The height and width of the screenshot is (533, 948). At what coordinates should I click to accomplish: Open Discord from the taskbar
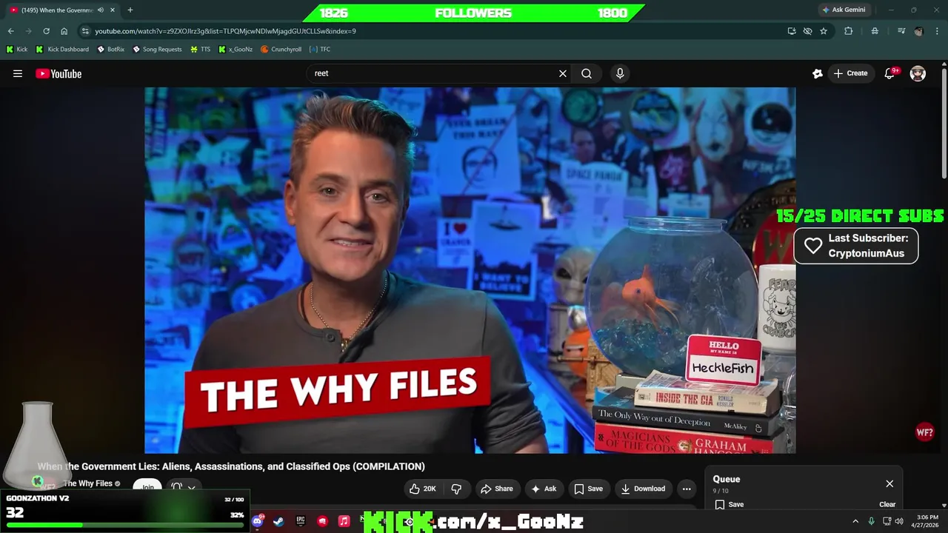tap(257, 521)
